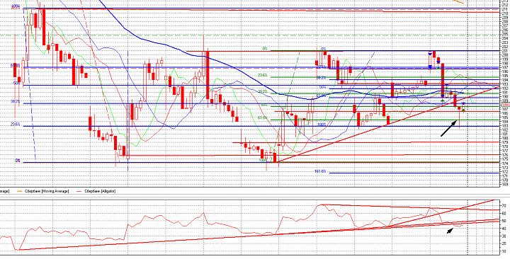Click the 70 level on RSI scale
This screenshot has width=510, height=259.
(x=504, y=206)
